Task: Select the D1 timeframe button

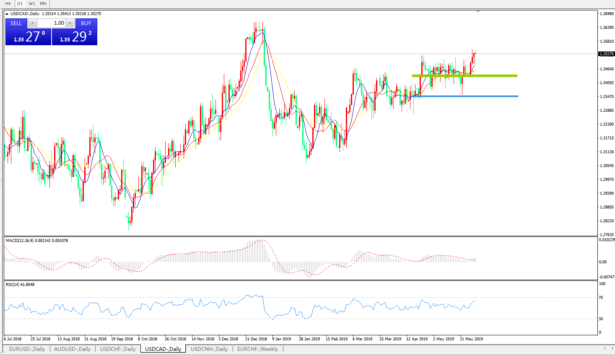Action: point(20,3)
